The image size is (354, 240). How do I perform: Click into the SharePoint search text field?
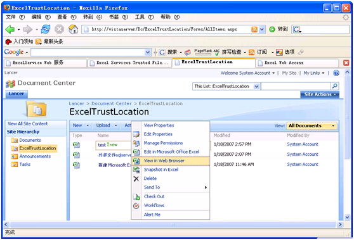[296, 86]
